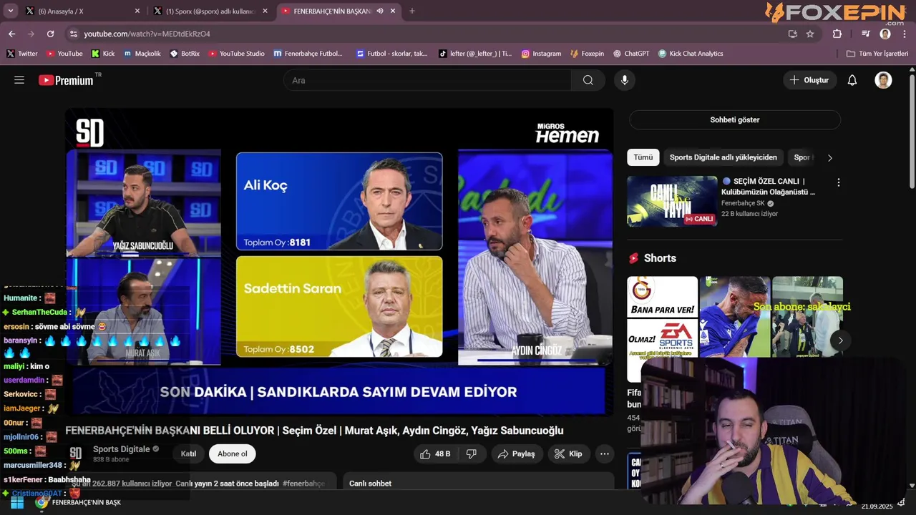Open the tab search dropdown arrow

click(11, 11)
